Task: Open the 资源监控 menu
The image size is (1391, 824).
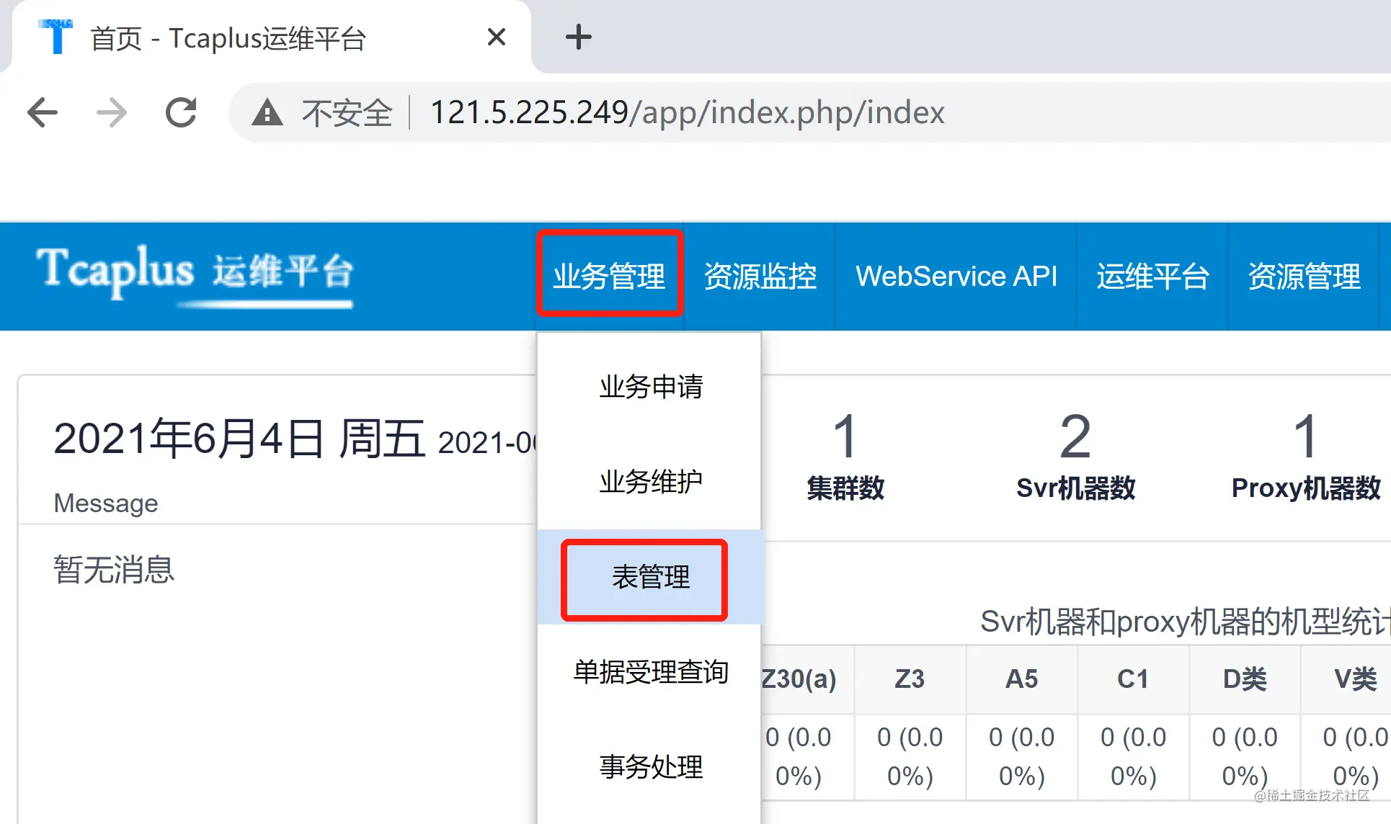Action: 760,277
